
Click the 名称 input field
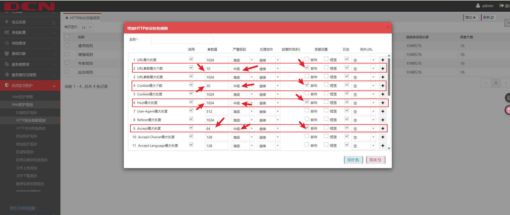(182, 40)
